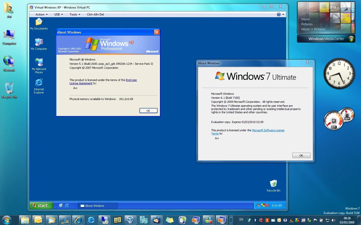Open Sticky Notes from the taskbar
This screenshot has height=225, width=361.
(170, 220)
